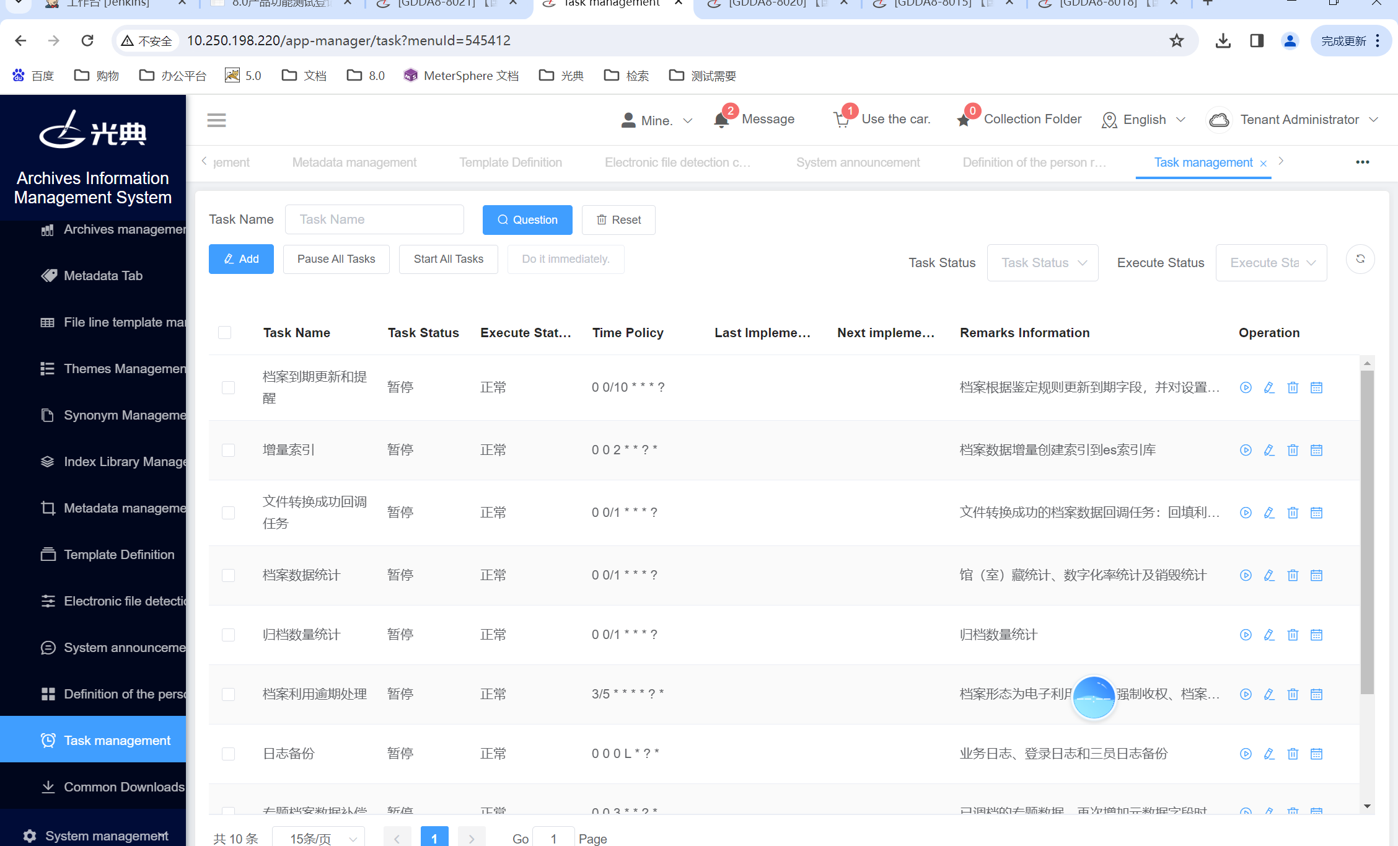Open Metadata Tab in sidebar
Image resolution: width=1398 pixels, height=846 pixels.
93,276
